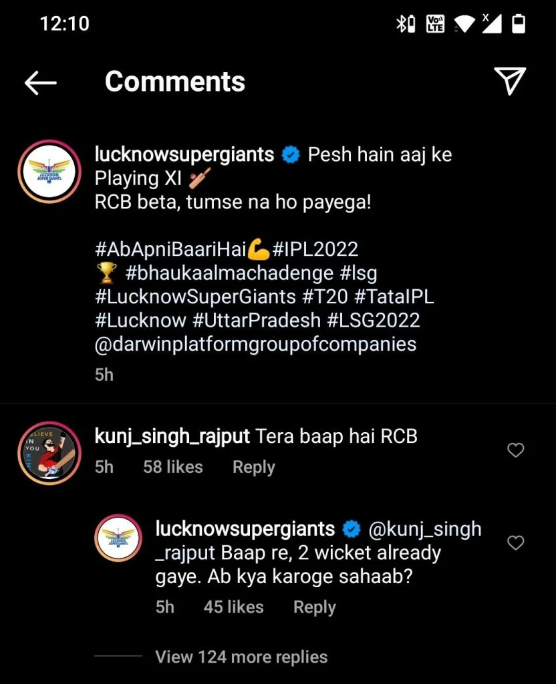Tap the verified badge beside caption username
556x684 pixels.
[291, 155]
